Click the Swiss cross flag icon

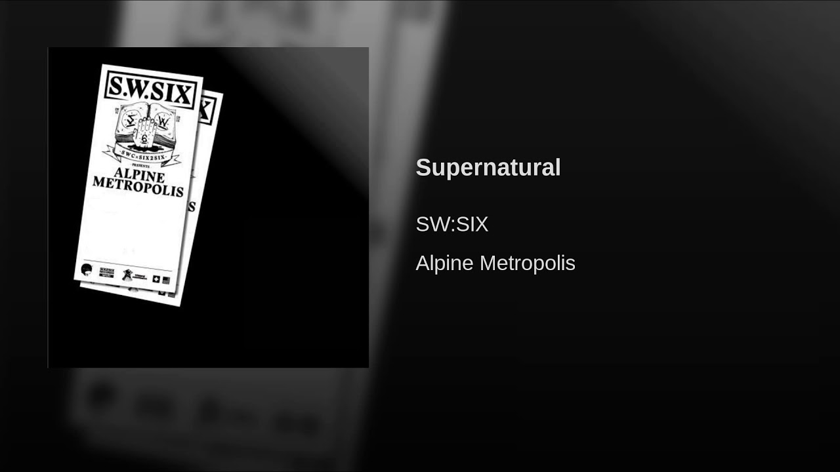(156, 279)
